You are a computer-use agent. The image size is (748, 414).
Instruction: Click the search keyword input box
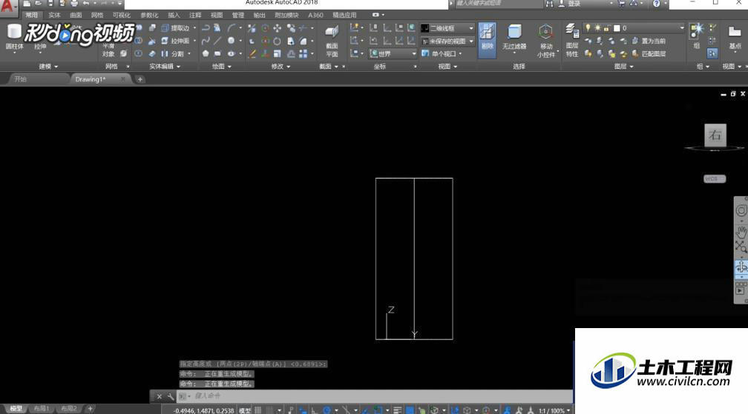tap(499, 3)
